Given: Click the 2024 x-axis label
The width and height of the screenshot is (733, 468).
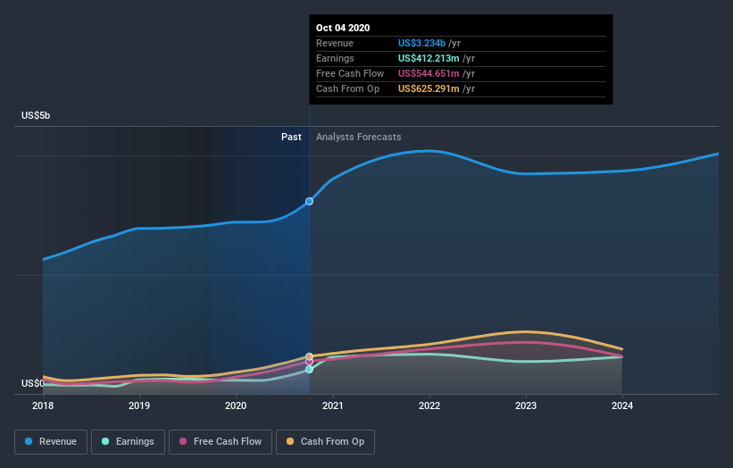Looking at the screenshot, I should pyautogui.click(x=622, y=405).
